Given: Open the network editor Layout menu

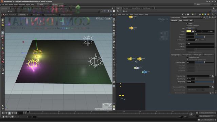Looking at the screenshot, I should [141, 14].
